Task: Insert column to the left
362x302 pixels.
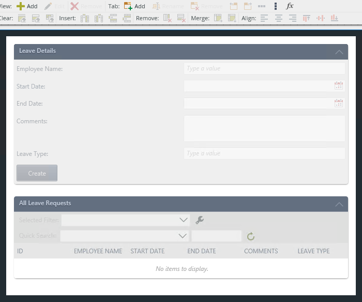Action: [85, 18]
